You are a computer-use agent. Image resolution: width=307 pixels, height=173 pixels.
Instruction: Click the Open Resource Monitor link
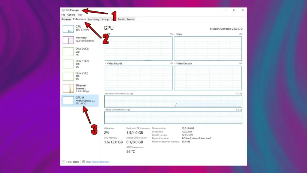click(x=98, y=162)
